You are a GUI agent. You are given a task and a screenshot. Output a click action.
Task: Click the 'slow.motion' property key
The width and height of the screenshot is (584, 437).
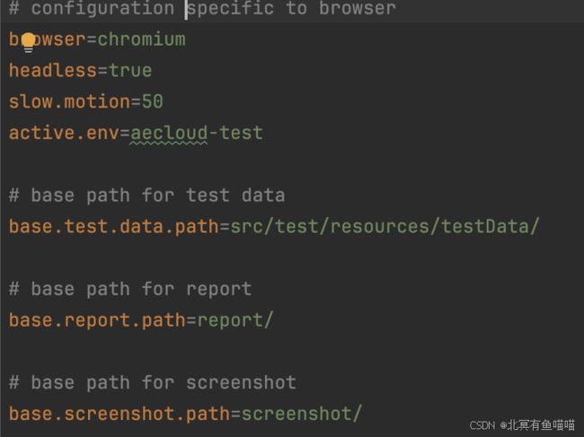[70, 101]
